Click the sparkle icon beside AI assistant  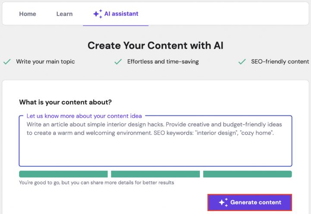click(x=98, y=14)
